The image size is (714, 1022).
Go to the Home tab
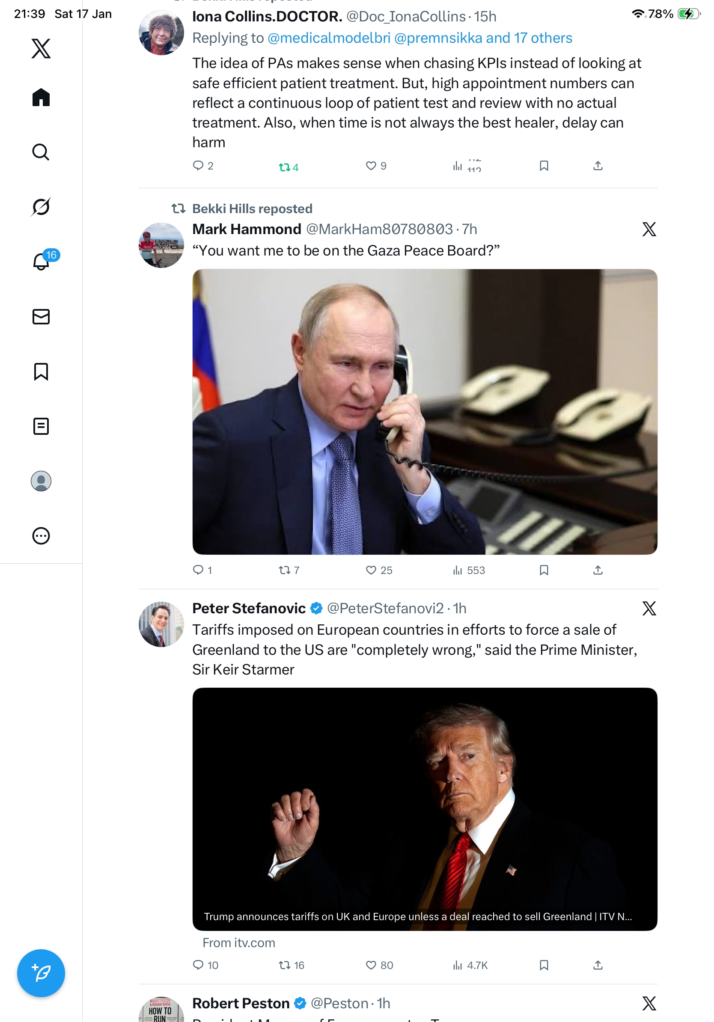click(x=41, y=98)
